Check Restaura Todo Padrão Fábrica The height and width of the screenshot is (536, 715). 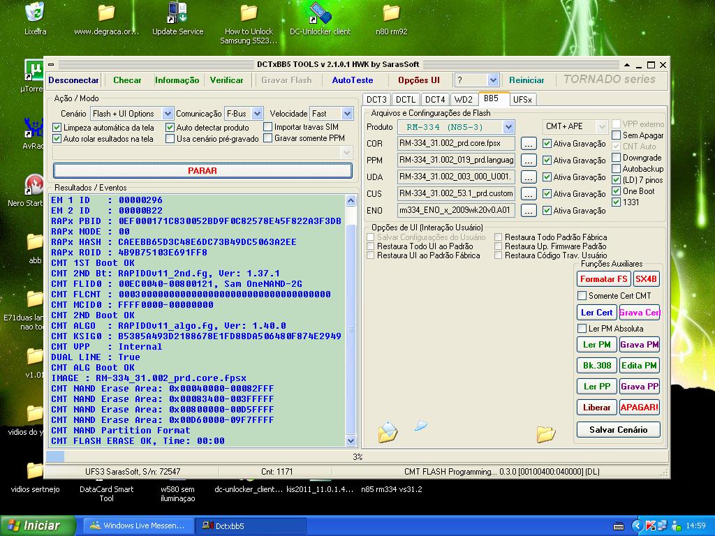click(x=499, y=237)
